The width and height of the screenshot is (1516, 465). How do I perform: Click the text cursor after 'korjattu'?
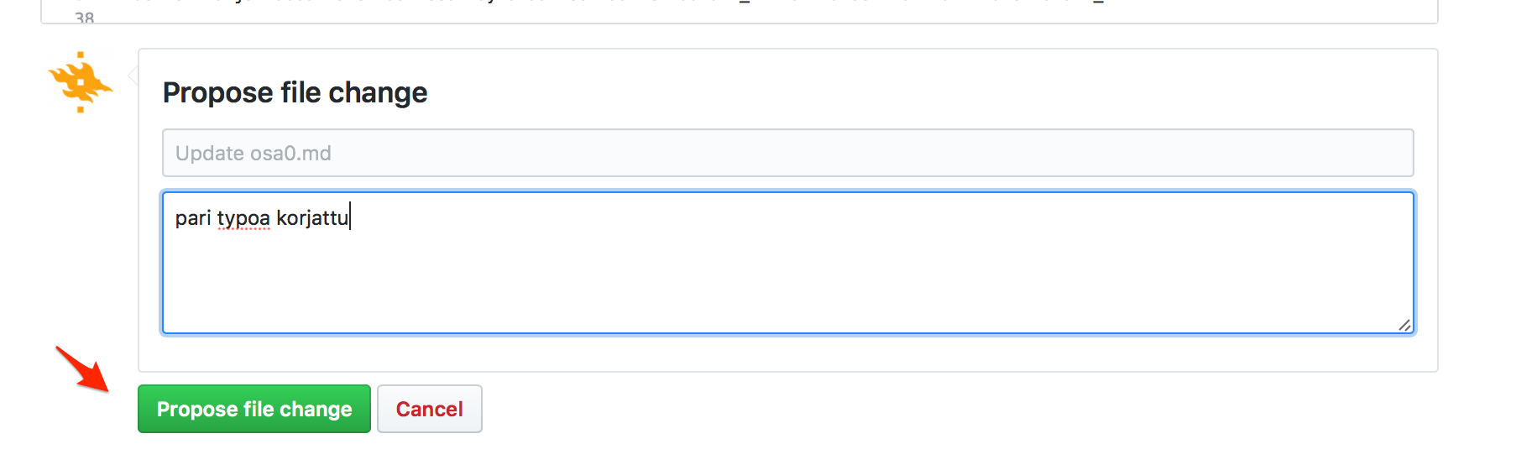coord(350,217)
